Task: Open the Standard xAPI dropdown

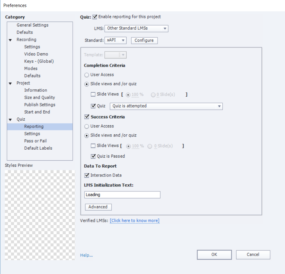Action: click(115, 40)
